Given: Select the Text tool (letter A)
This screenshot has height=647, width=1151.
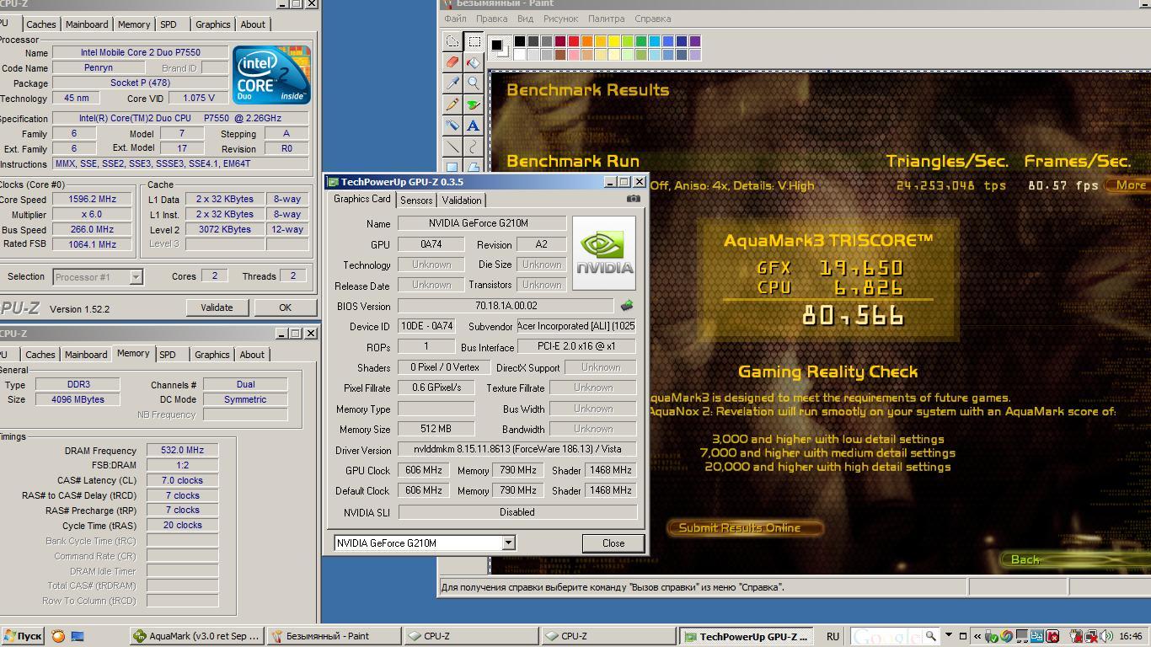Looking at the screenshot, I should click(474, 126).
